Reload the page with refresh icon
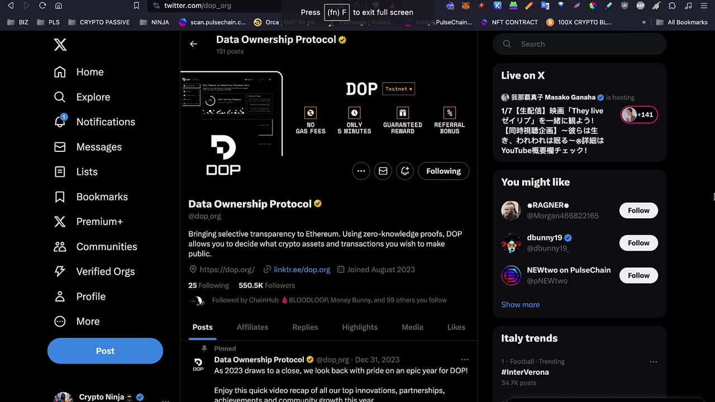Screen dimensions: 715x402 coord(42,6)
